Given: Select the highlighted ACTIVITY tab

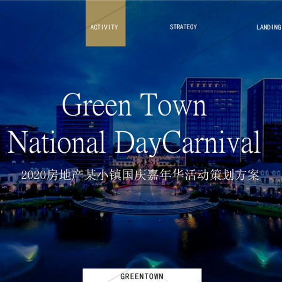Looking at the screenshot, I should [106, 23].
